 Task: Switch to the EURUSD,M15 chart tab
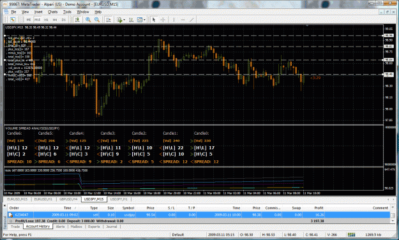[x=17, y=199]
